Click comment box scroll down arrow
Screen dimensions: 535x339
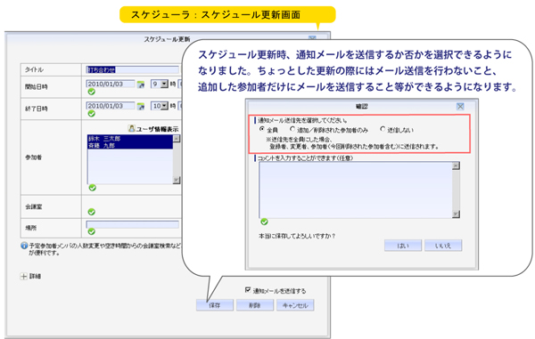point(456,214)
